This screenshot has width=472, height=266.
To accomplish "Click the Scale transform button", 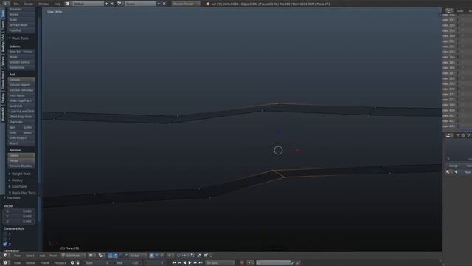I will click(21, 20).
